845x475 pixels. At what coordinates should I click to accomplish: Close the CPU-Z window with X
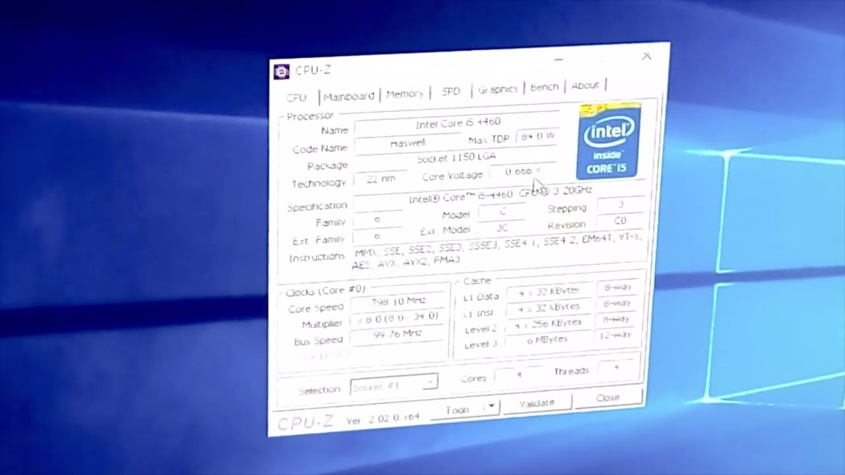[646, 56]
